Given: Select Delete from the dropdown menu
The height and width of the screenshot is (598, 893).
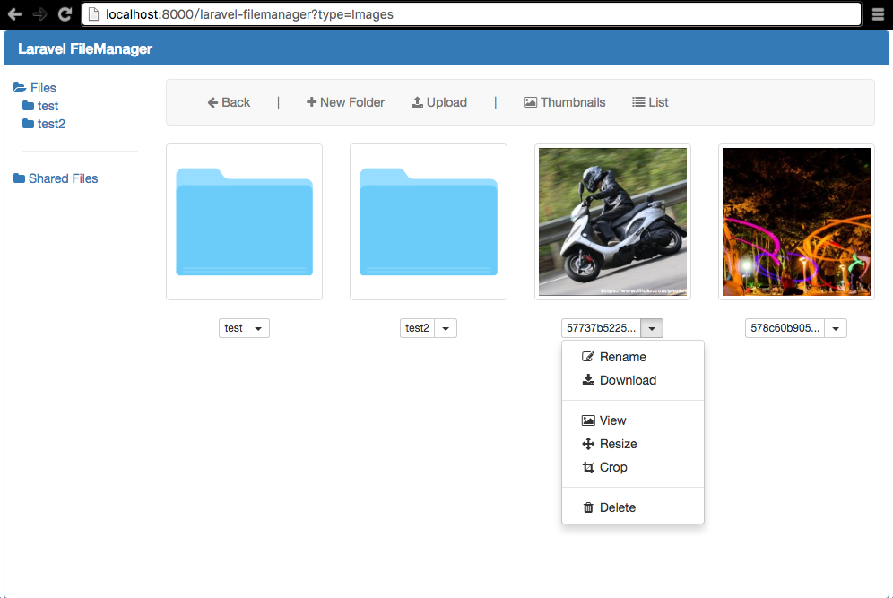Looking at the screenshot, I should (617, 507).
